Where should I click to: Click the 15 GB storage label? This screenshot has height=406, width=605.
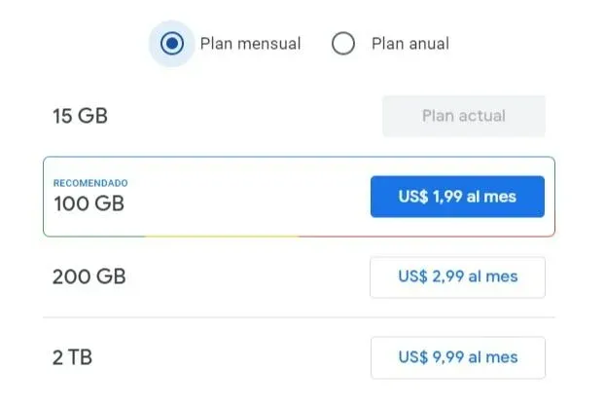point(80,116)
